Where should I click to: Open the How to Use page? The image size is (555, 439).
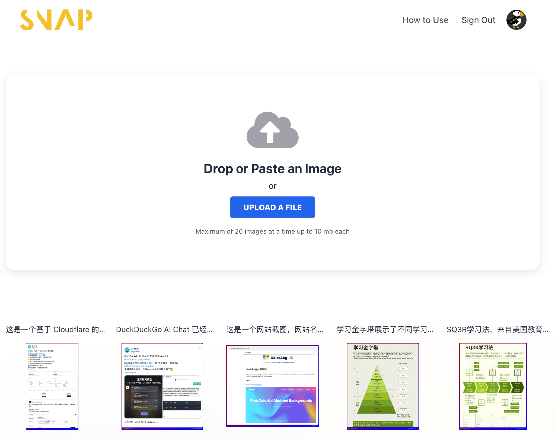[x=425, y=20]
